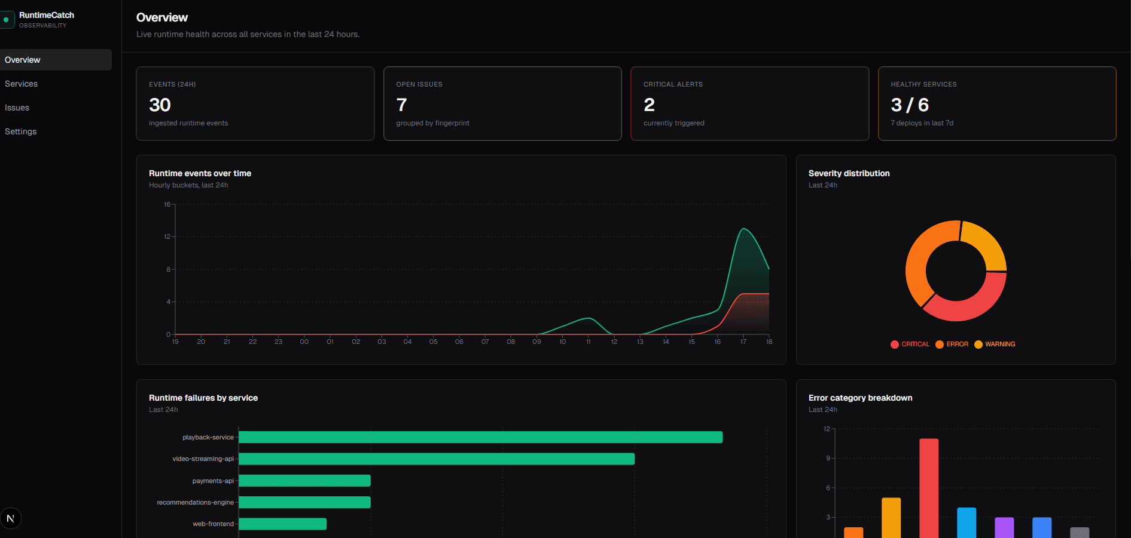This screenshot has height=538, width=1131.
Task: Click the "7 deploys in last 7d" caption
Action: (x=922, y=123)
